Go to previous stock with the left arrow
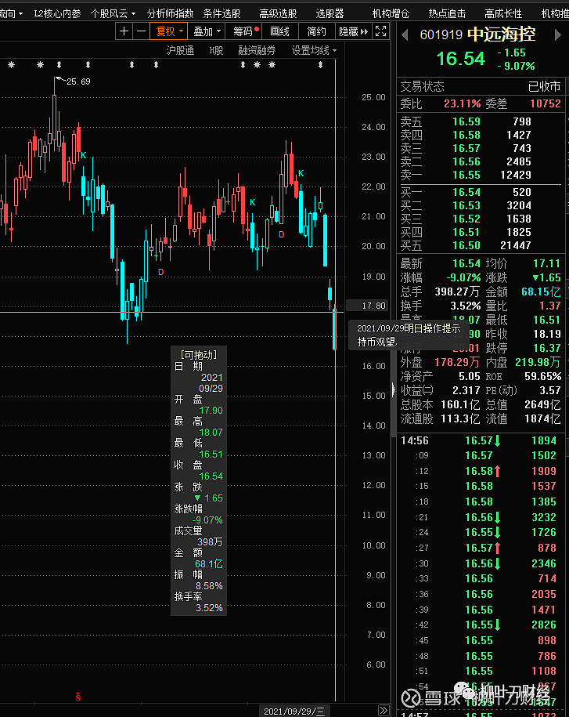Screen dimensions: 569x717 coord(404,34)
